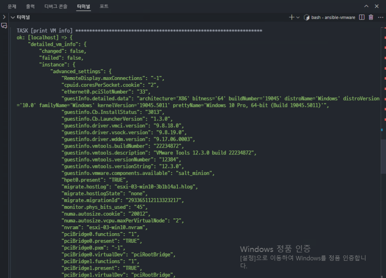Screen dimensions: 386x278
Task: Click the cpuid.coresPerSocket.cookie line
Action: 110,85
